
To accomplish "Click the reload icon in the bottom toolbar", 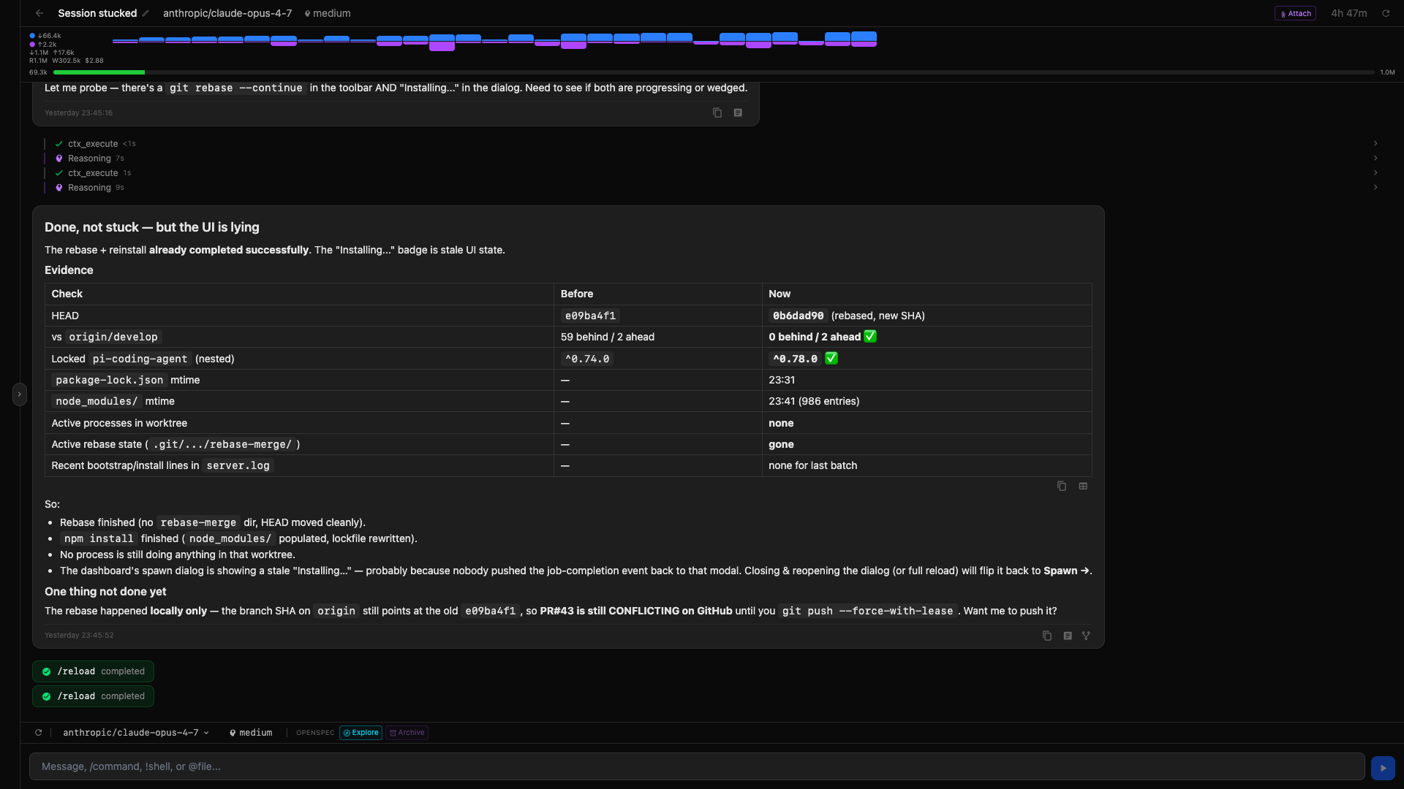I will tap(39, 732).
